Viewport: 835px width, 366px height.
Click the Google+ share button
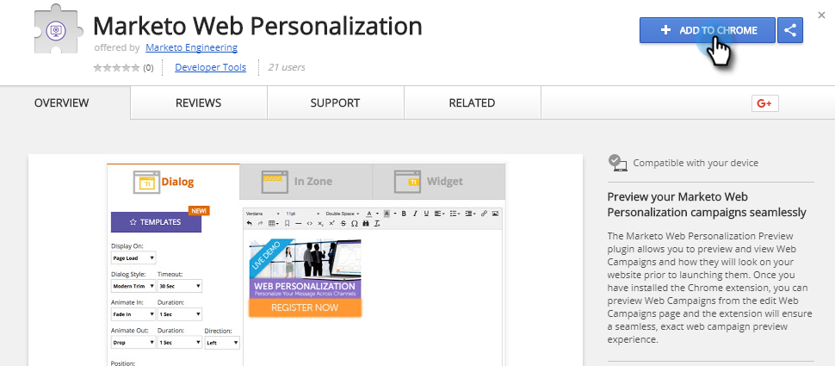click(764, 103)
